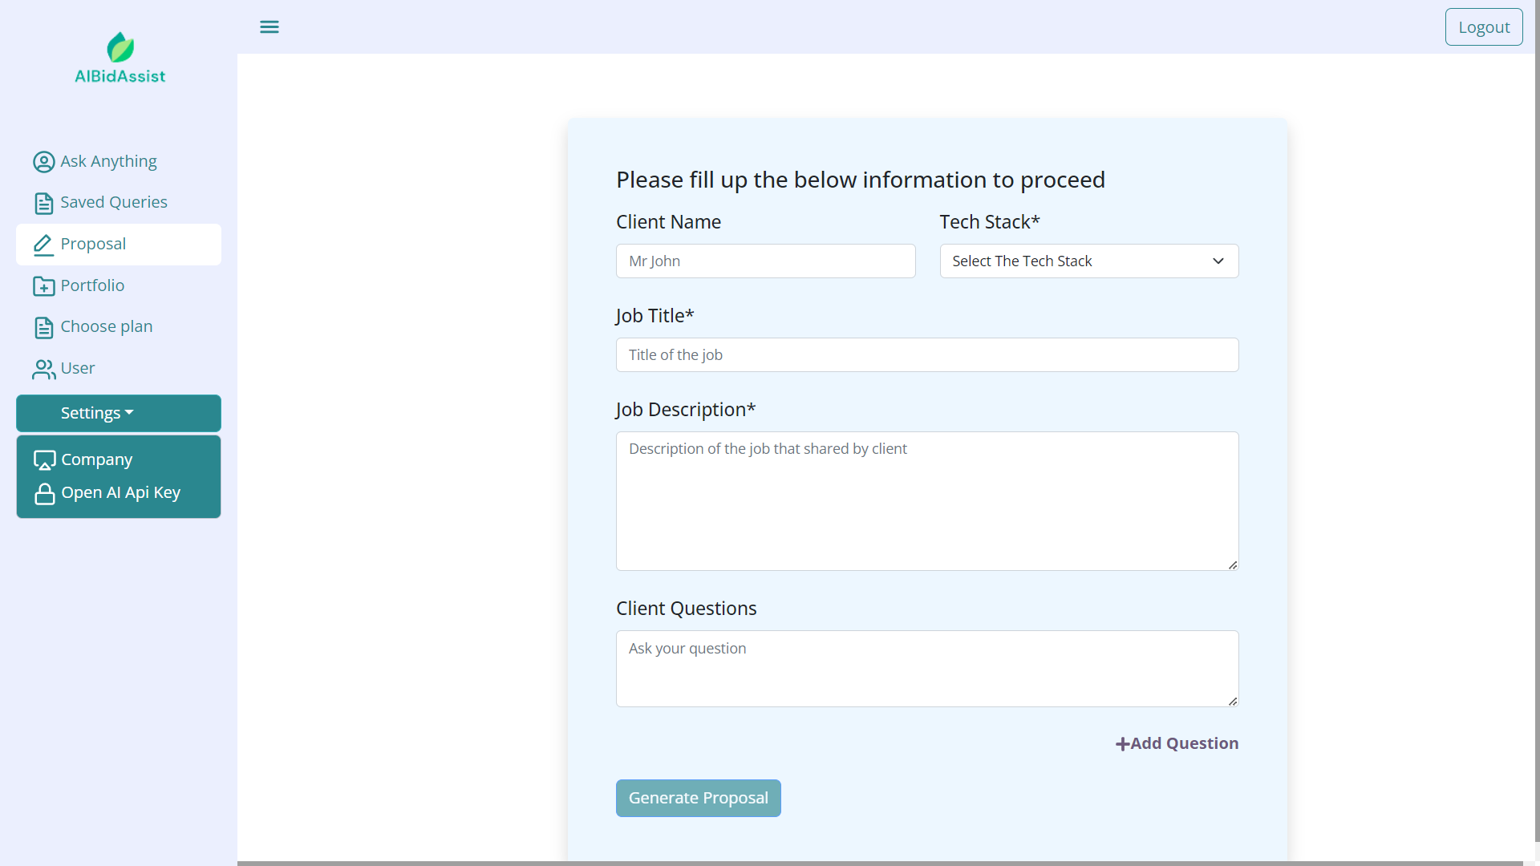Click the Logout button
The image size is (1540, 866).
1484,27
